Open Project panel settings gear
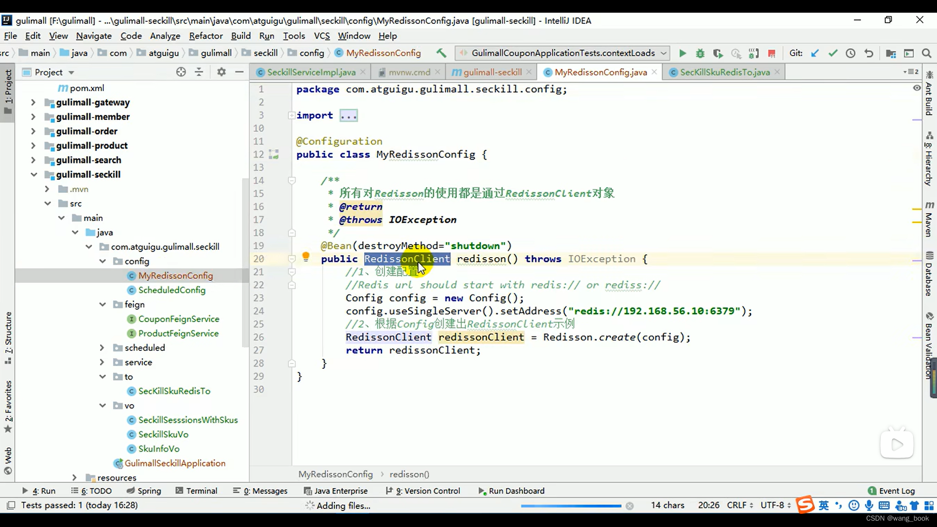937x527 pixels. tap(221, 72)
